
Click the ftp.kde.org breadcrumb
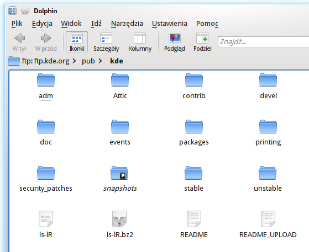click(x=45, y=61)
